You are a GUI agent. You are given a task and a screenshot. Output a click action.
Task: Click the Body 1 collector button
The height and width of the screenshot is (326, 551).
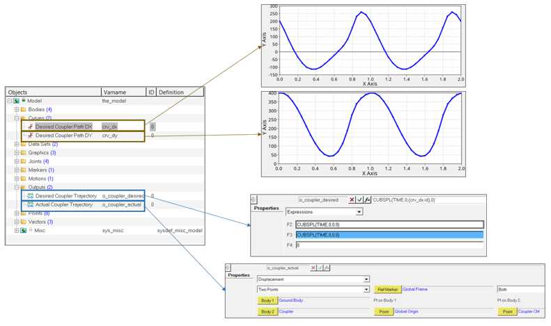click(x=267, y=300)
